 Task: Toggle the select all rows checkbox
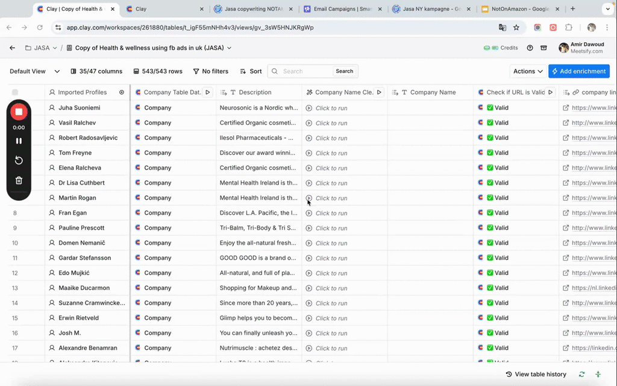tap(15, 92)
